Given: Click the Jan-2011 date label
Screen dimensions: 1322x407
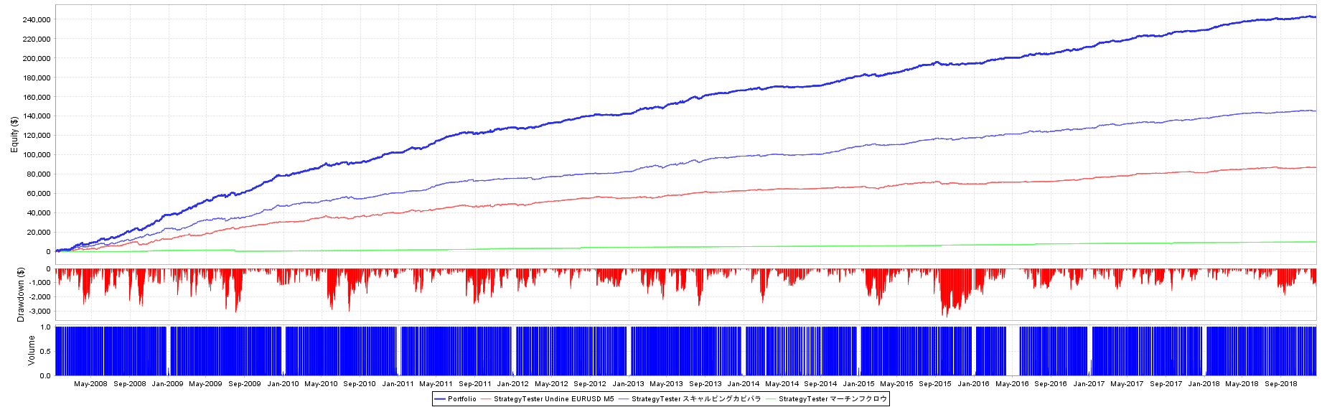Looking at the screenshot, I should [x=398, y=383].
